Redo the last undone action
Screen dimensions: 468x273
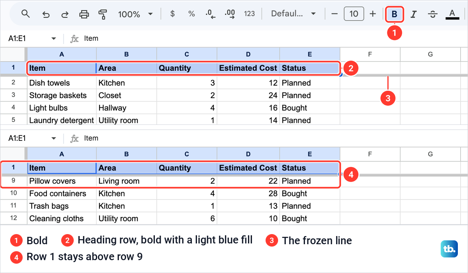(x=65, y=14)
